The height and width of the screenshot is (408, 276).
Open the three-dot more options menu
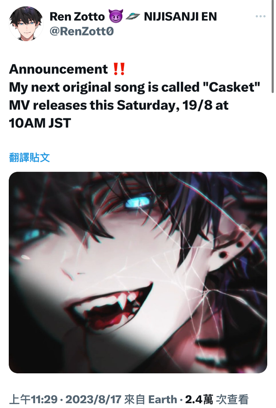pos(260,16)
